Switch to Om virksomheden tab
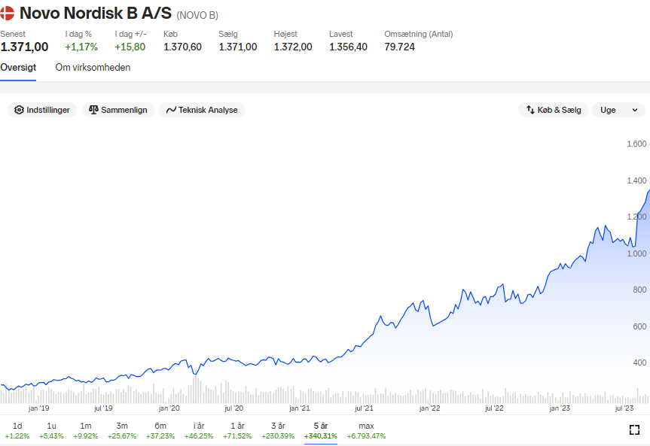The image size is (650, 446). point(93,67)
